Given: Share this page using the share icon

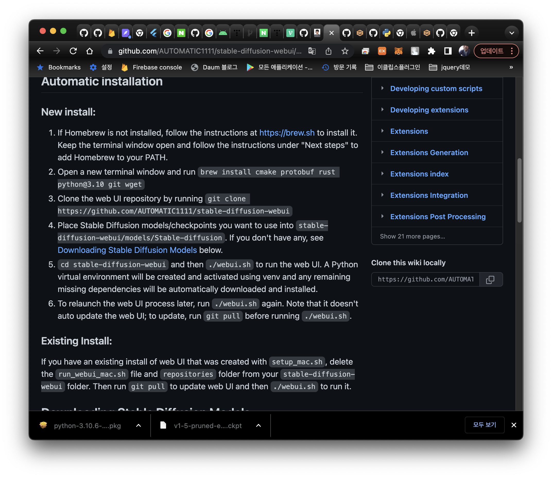Looking at the screenshot, I should (x=328, y=51).
